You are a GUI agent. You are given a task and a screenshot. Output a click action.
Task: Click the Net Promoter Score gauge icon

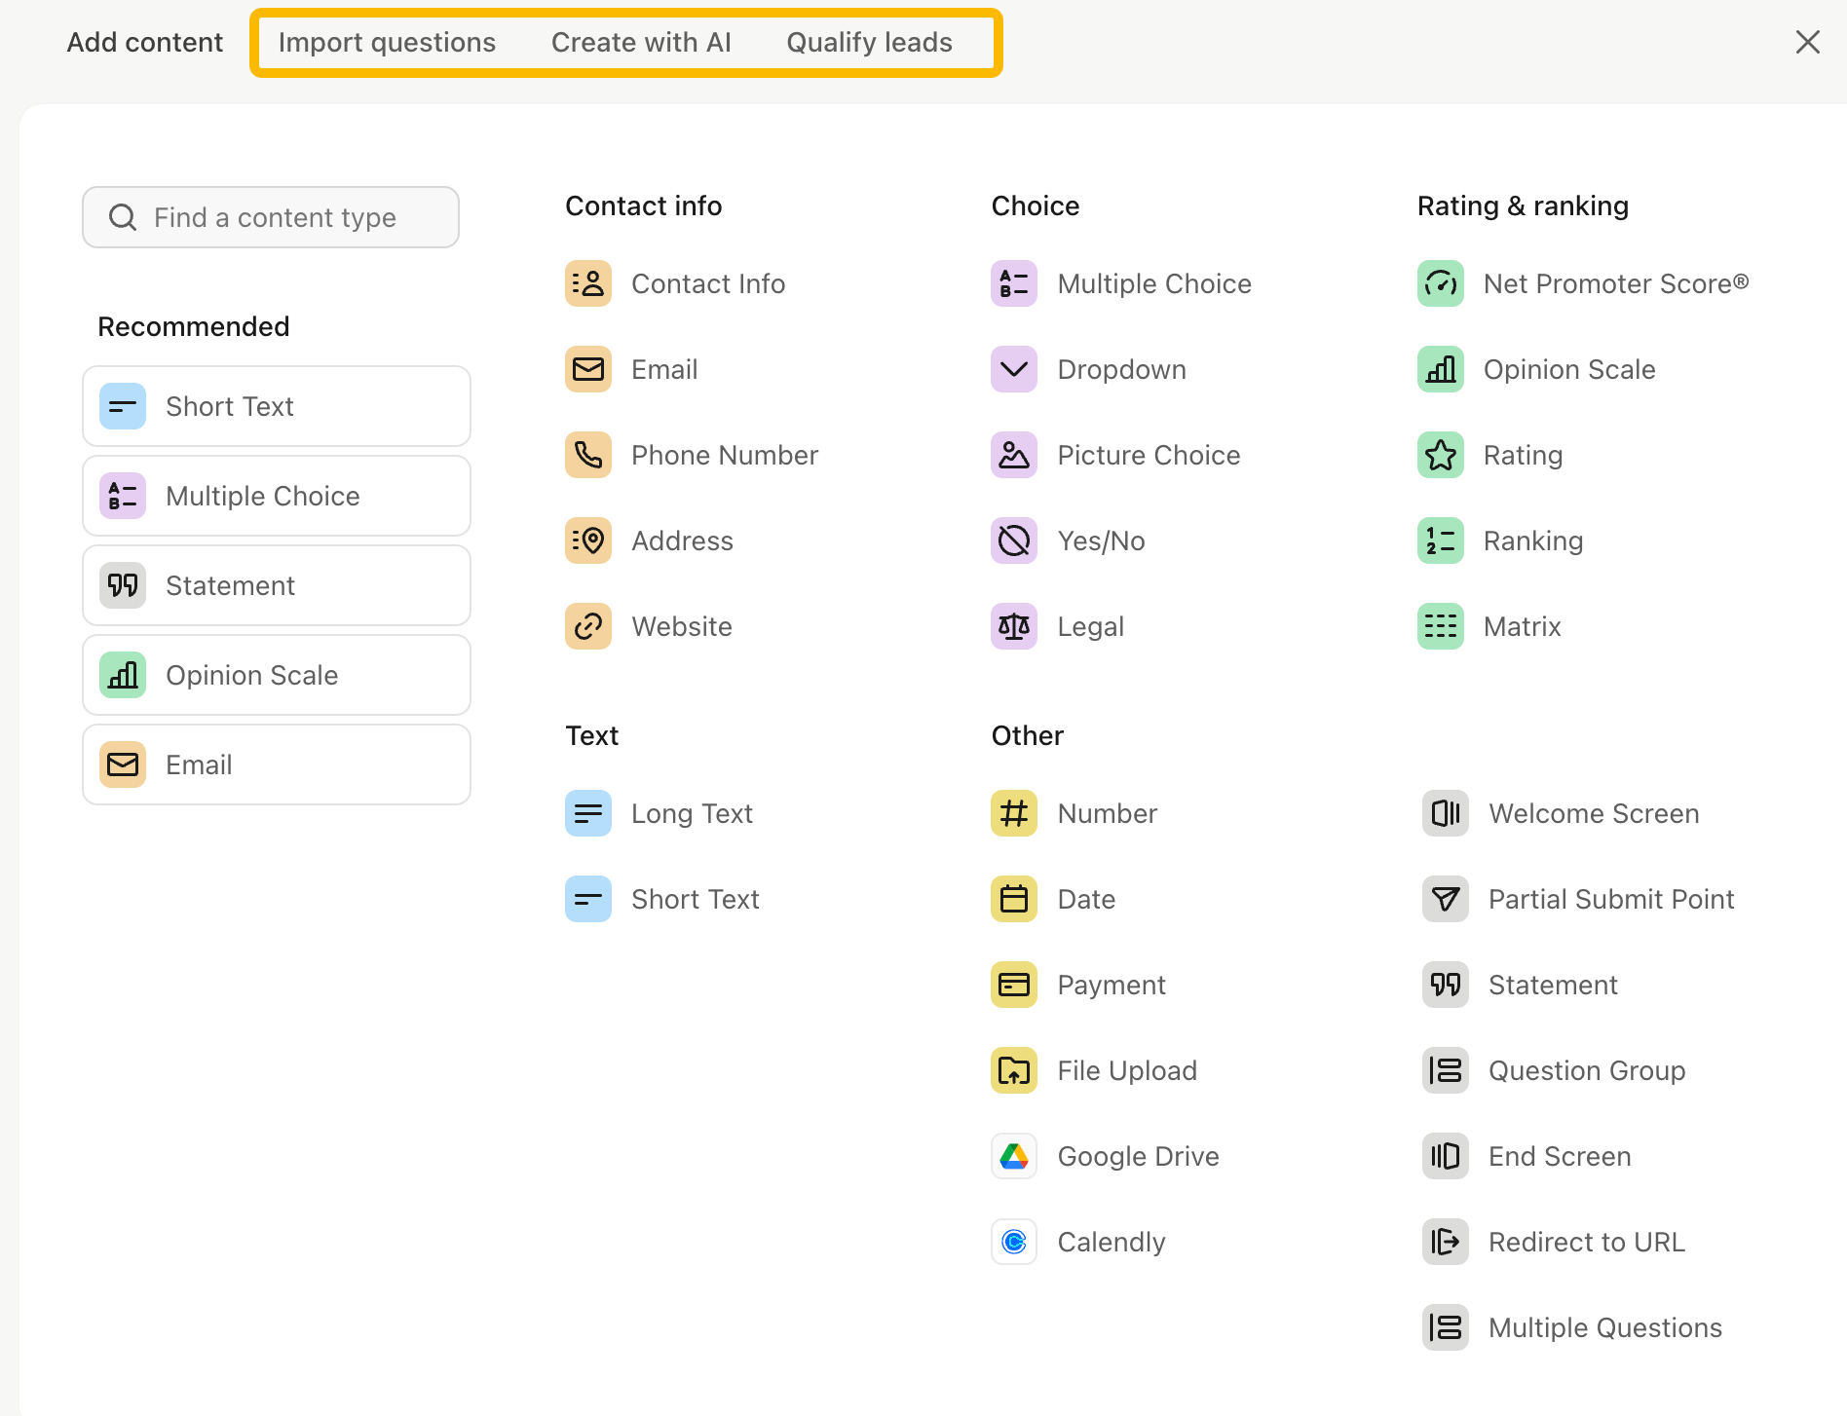click(1441, 283)
